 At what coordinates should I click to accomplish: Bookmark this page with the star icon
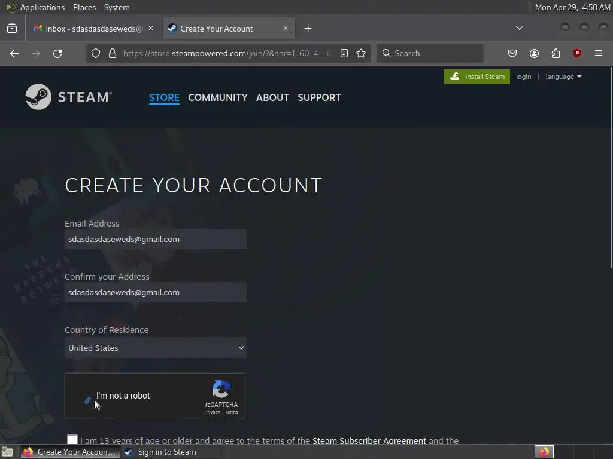(361, 53)
